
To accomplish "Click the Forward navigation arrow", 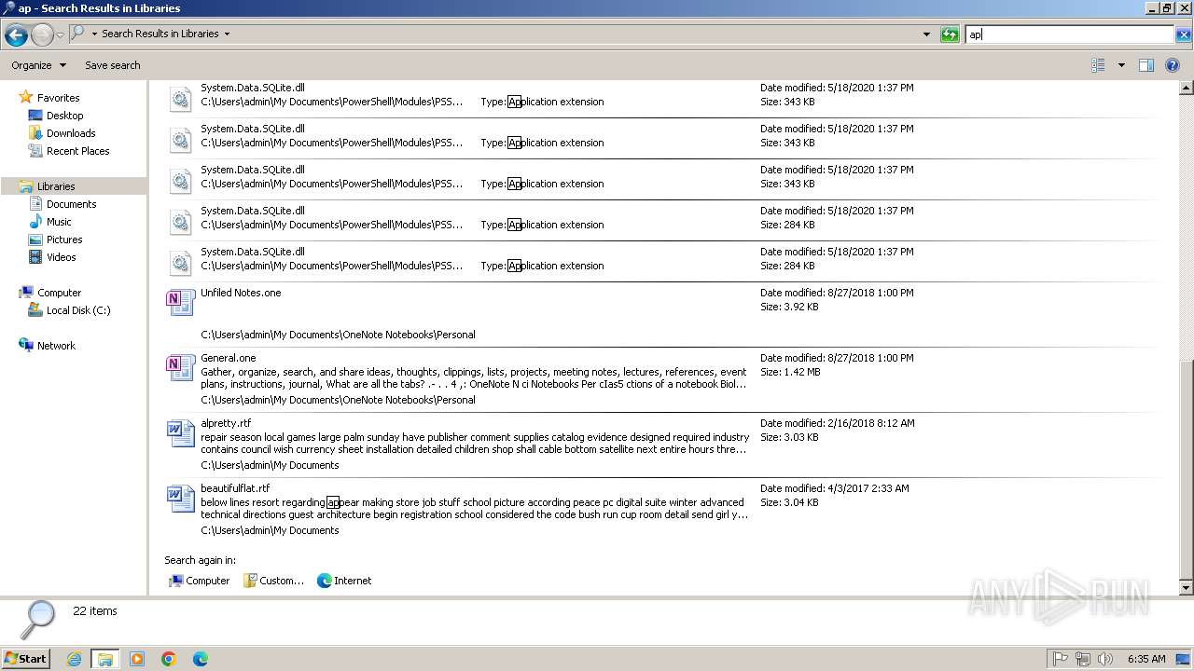I will [42, 35].
